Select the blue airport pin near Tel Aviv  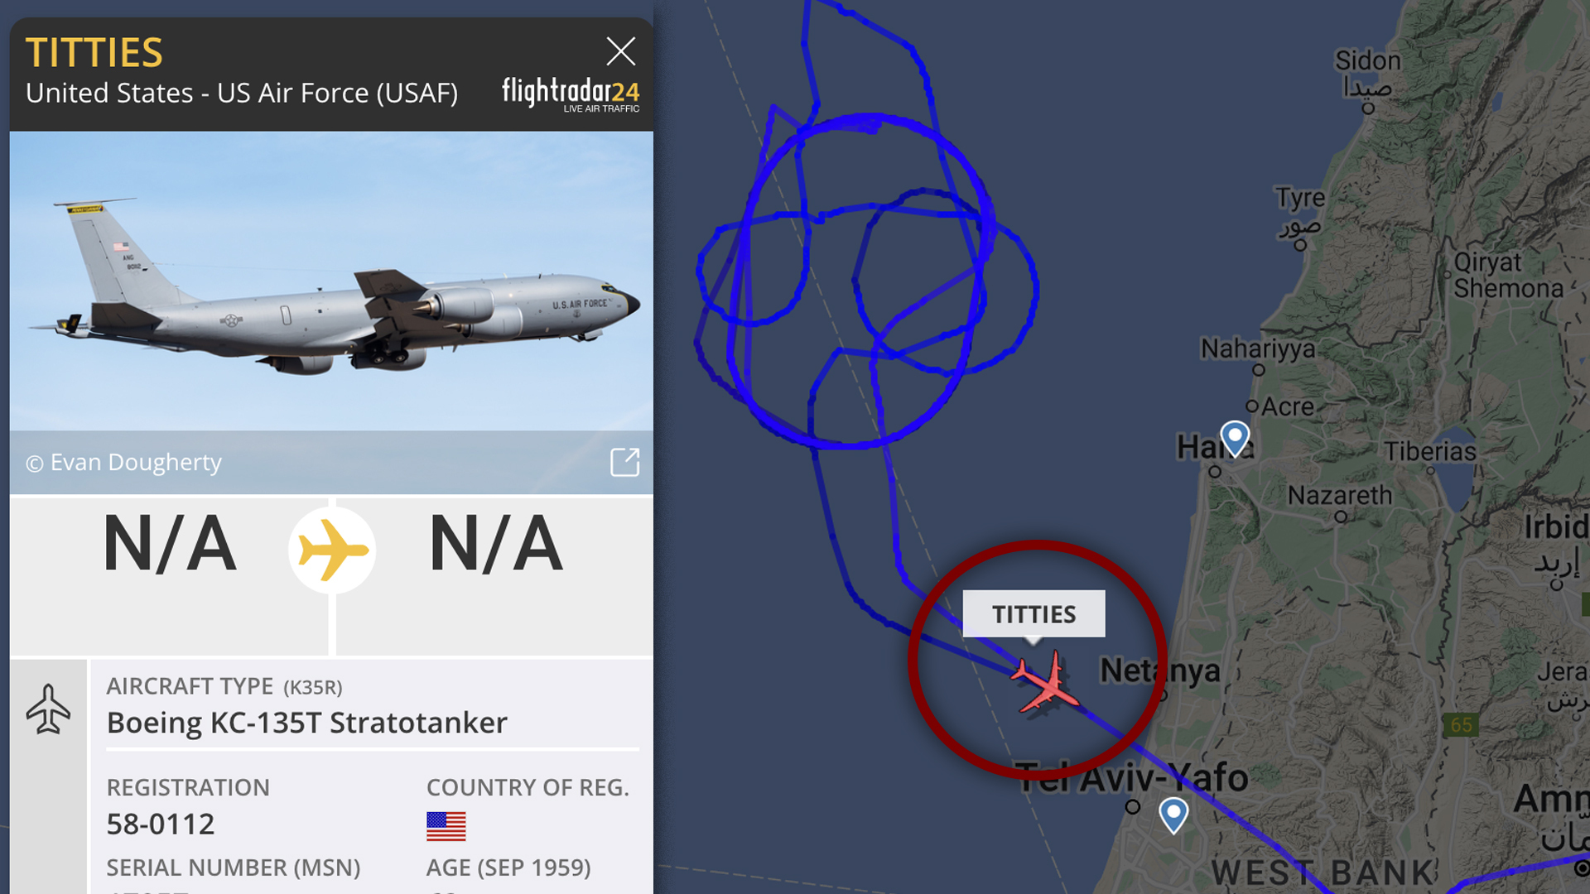pyautogui.click(x=1173, y=815)
